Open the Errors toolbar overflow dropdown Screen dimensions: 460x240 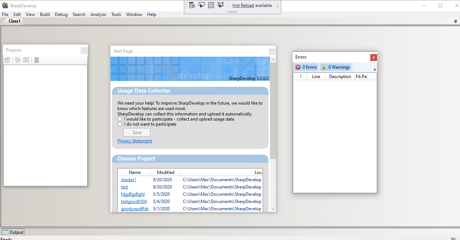(375, 69)
